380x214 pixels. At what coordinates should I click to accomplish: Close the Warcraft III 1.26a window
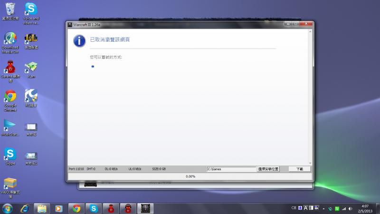(306, 23)
